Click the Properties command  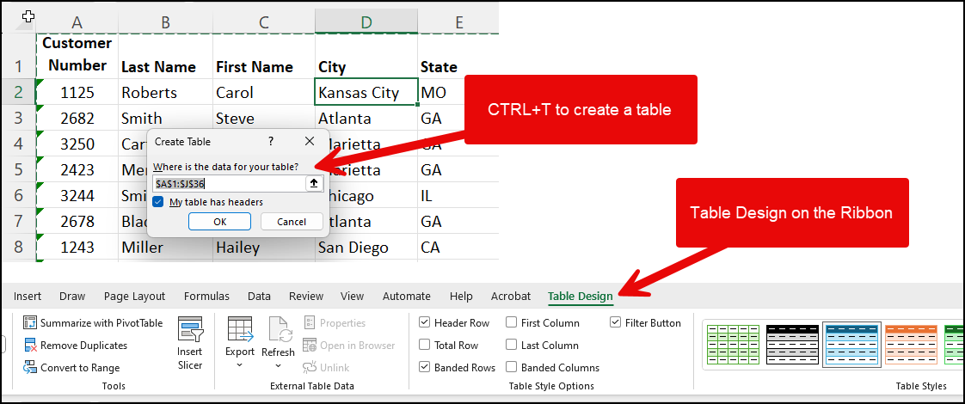pyautogui.click(x=335, y=323)
